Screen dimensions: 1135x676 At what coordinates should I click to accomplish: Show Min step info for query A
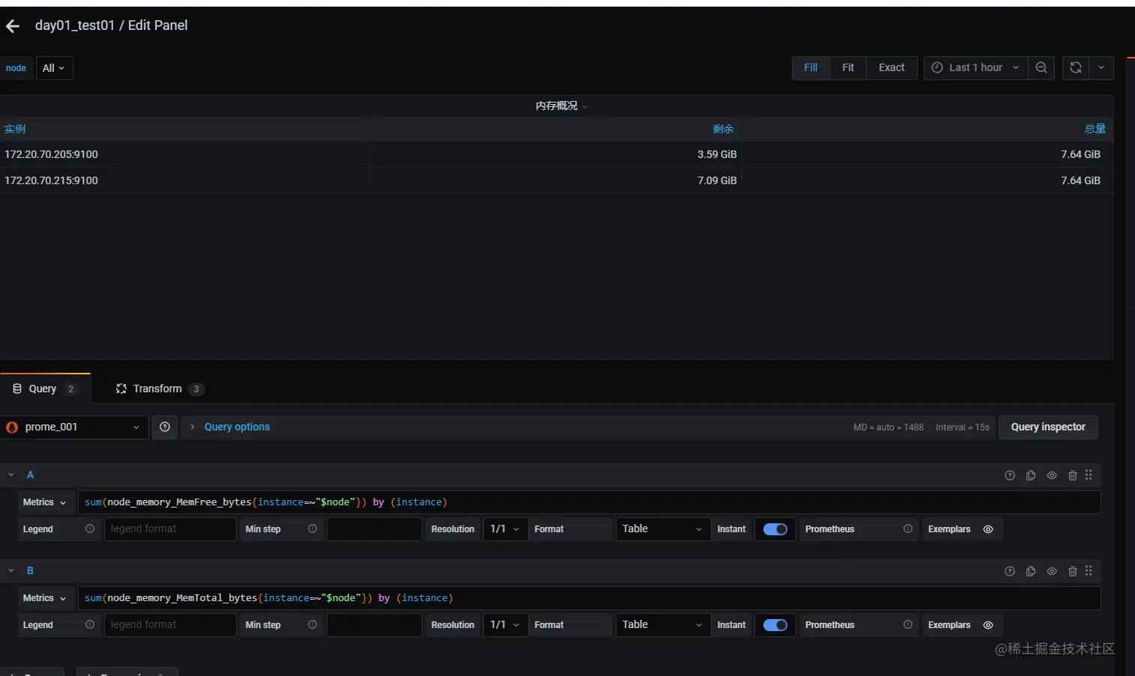[312, 529]
